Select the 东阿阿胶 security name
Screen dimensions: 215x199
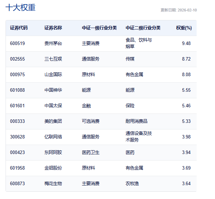click(x=53, y=153)
